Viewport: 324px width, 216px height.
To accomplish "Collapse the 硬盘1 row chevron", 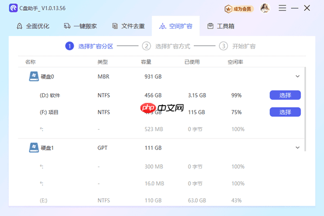I will [x=298, y=148].
